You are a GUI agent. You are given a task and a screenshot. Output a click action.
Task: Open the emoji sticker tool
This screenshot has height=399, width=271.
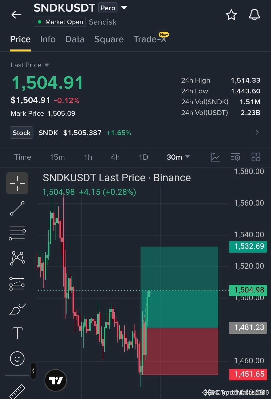pyautogui.click(x=17, y=358)
